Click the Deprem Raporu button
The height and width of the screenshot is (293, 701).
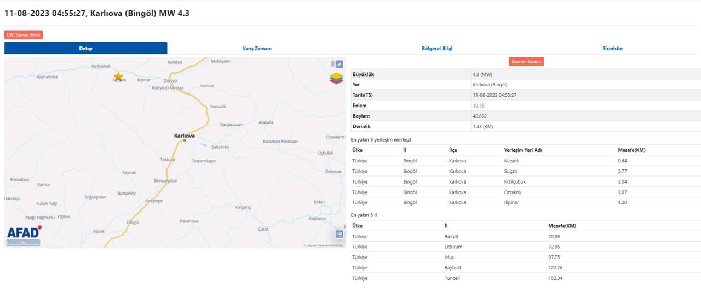526,62
